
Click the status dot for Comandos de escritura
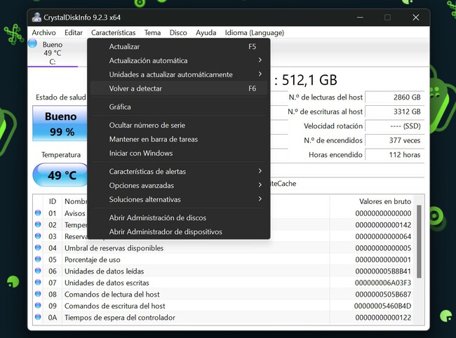[x=37, y=306]
